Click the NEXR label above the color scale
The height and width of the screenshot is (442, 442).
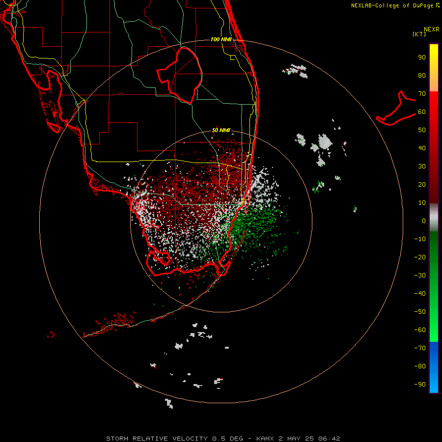point(431,29)
